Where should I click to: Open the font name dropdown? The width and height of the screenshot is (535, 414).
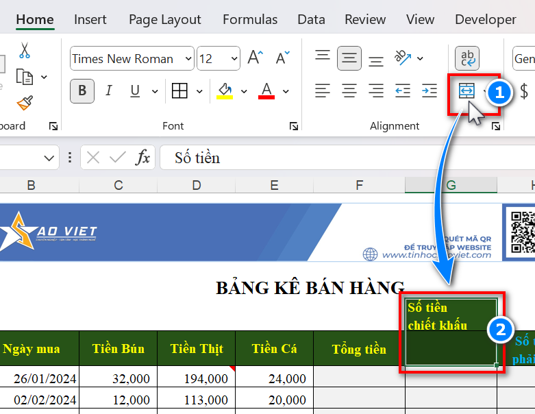[188, 59]
